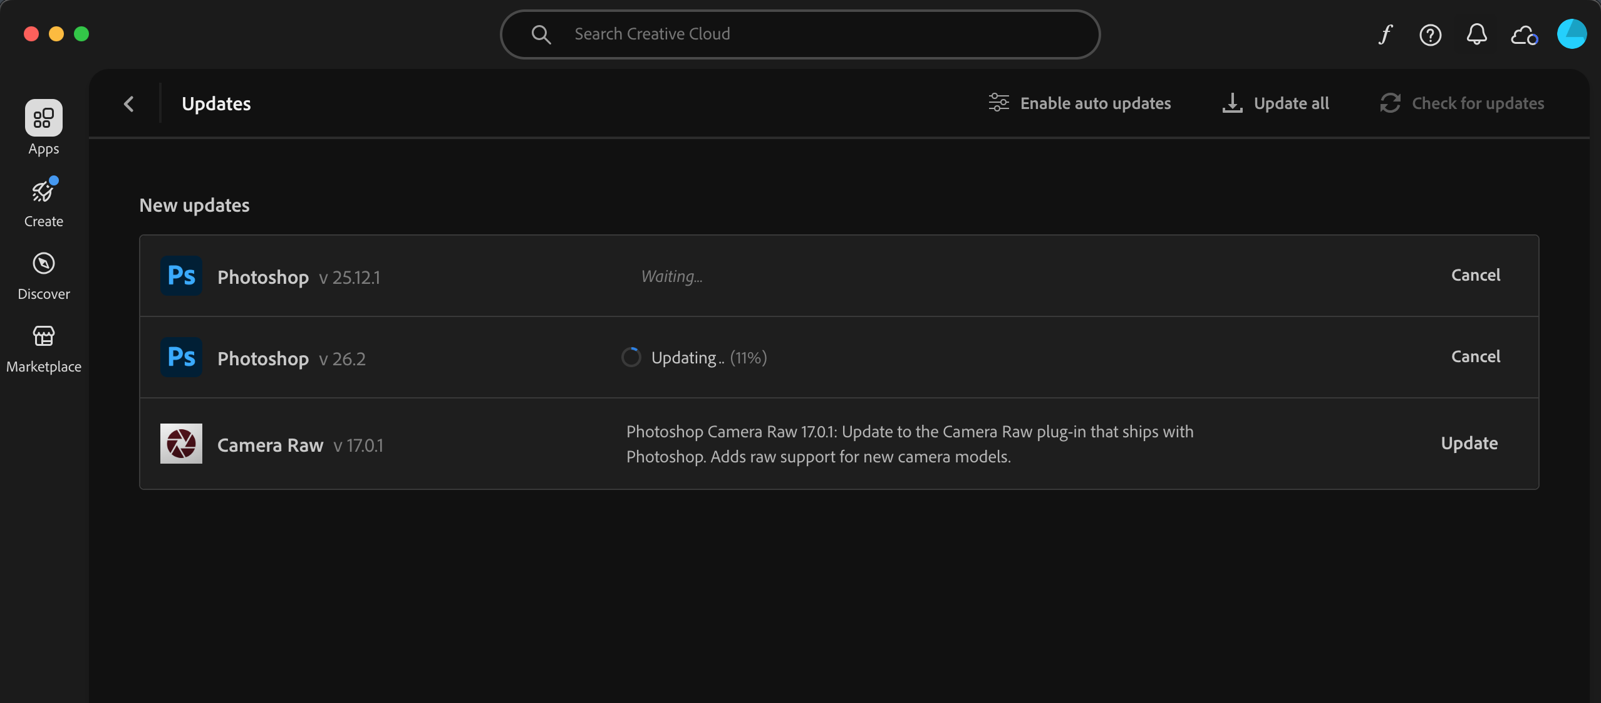
Task: Open the Help question mark icon
Action: click(1431, 34)
